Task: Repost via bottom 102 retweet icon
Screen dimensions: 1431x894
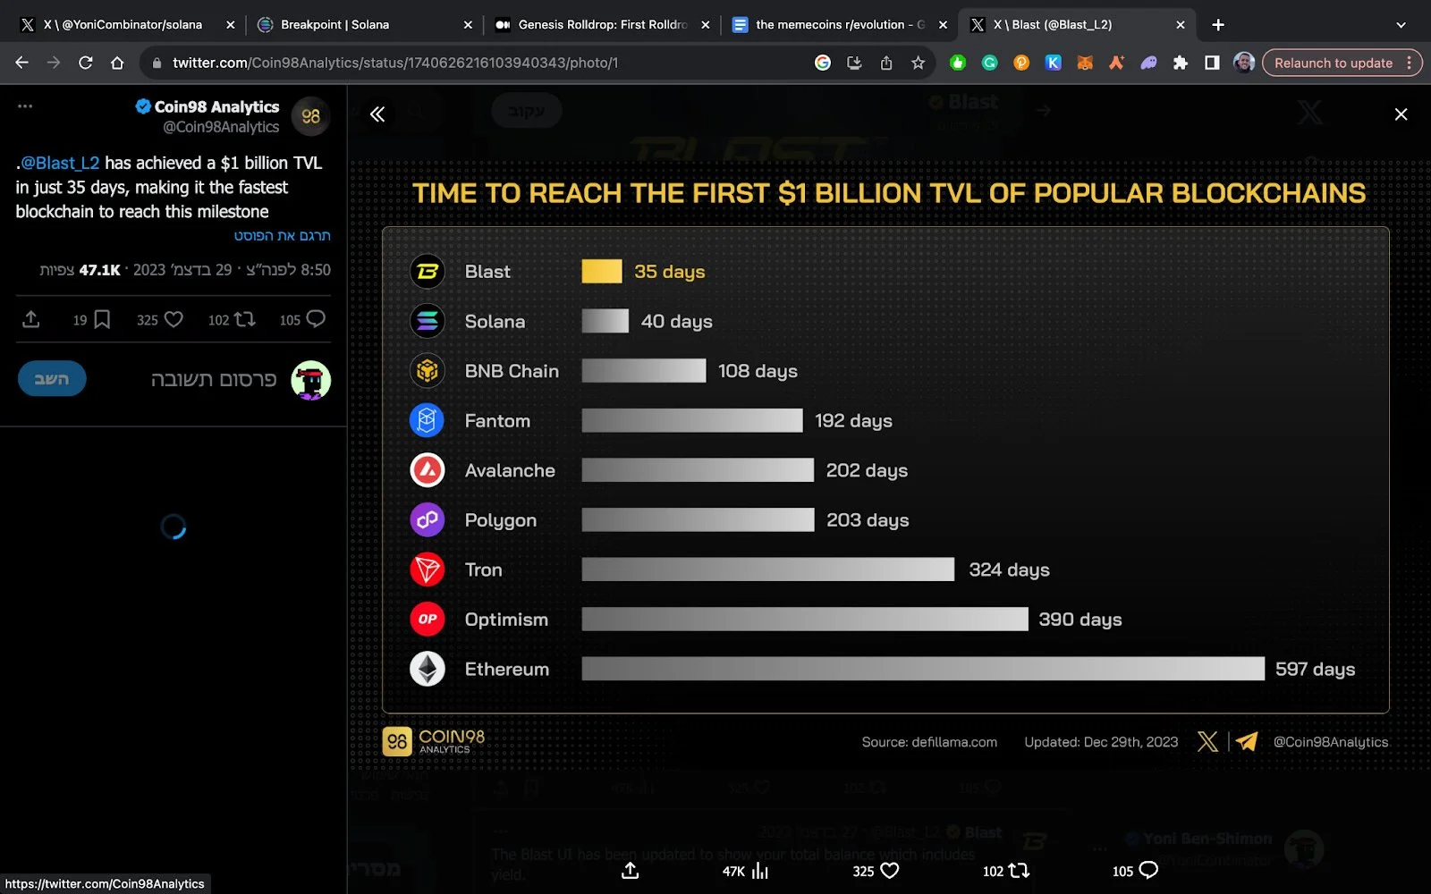Action: [x=1019, y=870]
